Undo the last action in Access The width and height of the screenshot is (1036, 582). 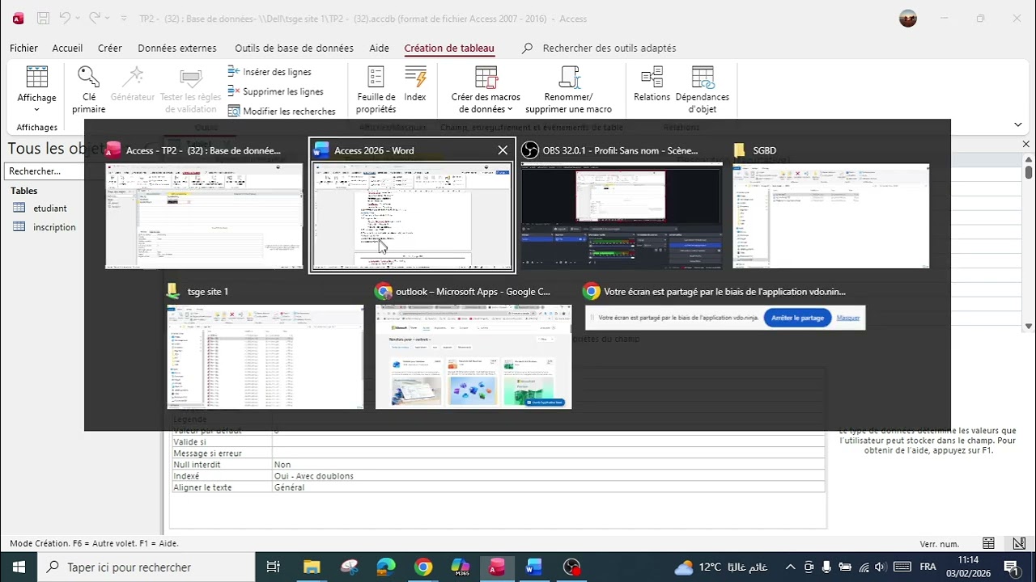click(x=65, y=18)
